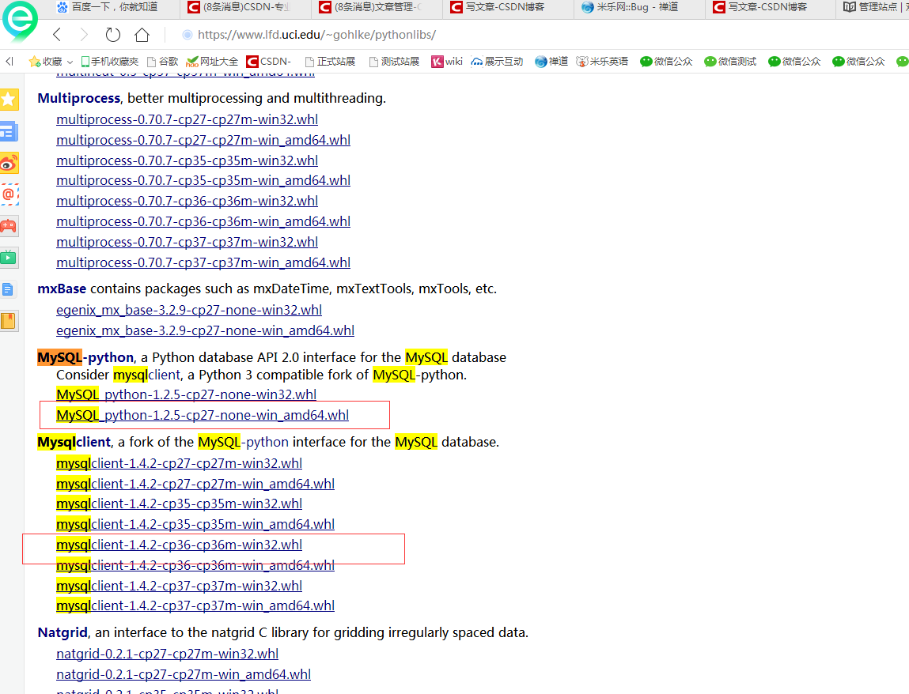Open the 收藏 favorites star
Screen dimensions: 909x694
point(34,62)
